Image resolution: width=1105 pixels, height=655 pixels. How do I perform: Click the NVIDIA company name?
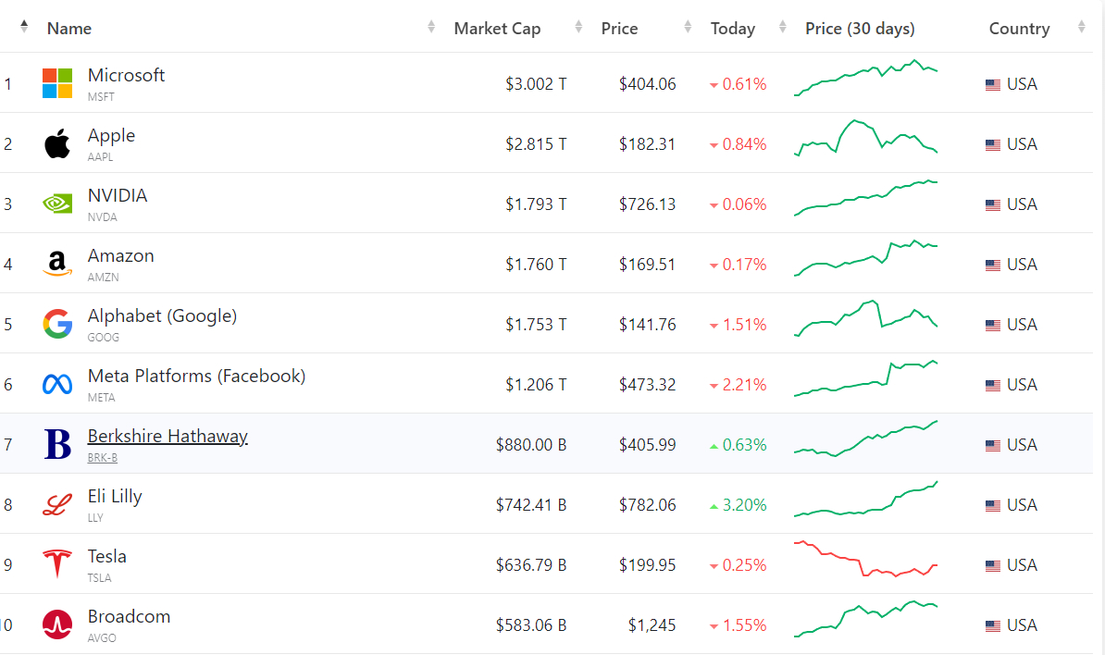pyautogui.click(x=117, y=196)
